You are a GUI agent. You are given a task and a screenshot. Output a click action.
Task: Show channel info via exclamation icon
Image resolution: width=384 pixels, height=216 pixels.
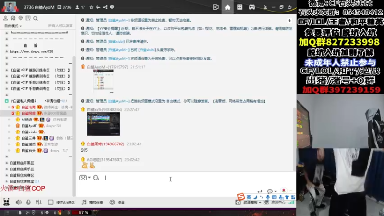[x=112, y=7]
